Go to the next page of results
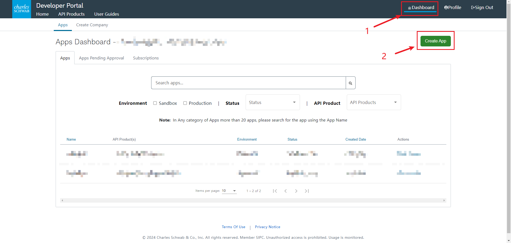 (296, 191)
